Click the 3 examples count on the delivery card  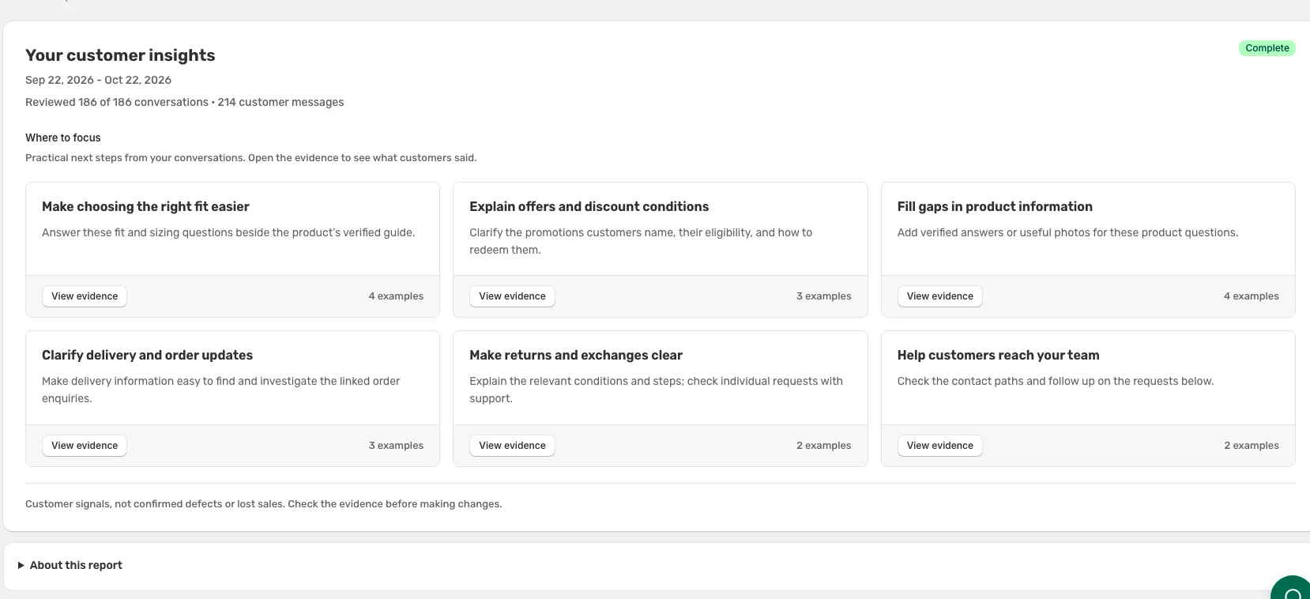tap(396, 446)
